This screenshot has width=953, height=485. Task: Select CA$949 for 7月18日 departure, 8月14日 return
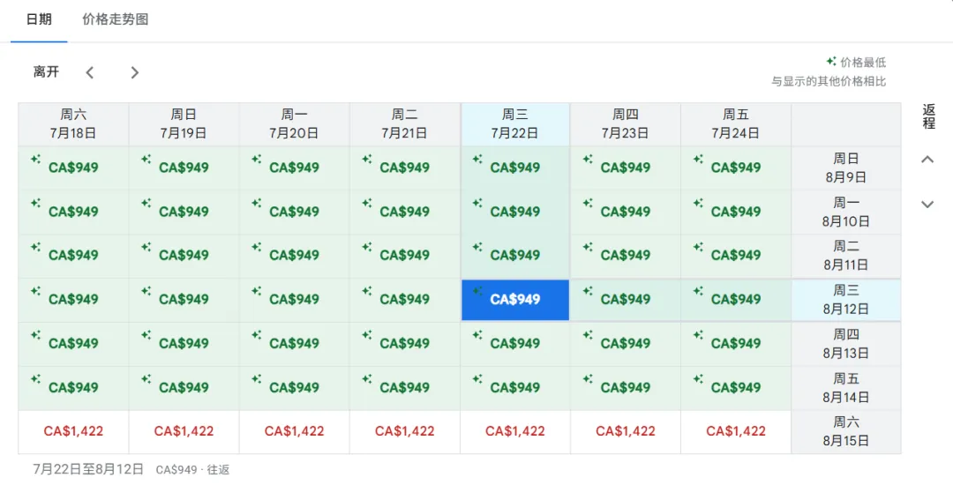click(x=73, y=388)
